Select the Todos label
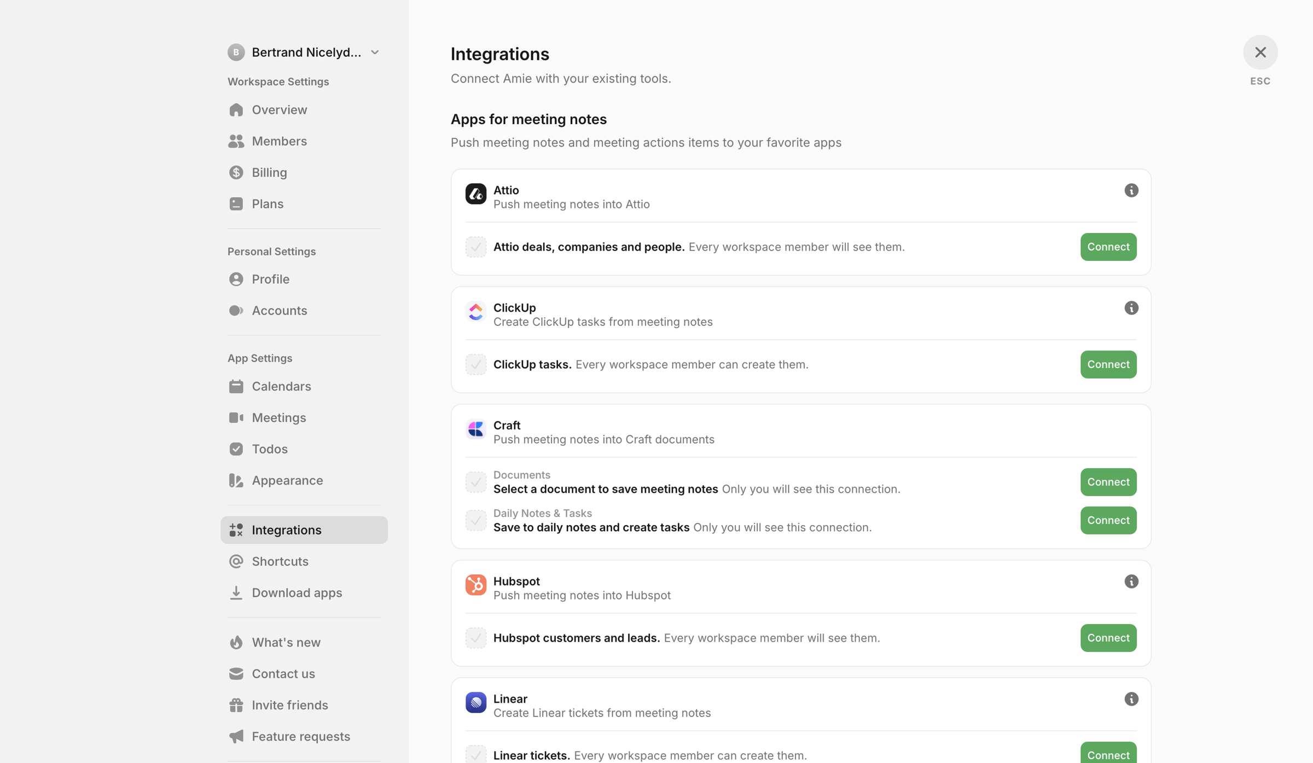Screen dimensions: 1313x763 point(269,449)
